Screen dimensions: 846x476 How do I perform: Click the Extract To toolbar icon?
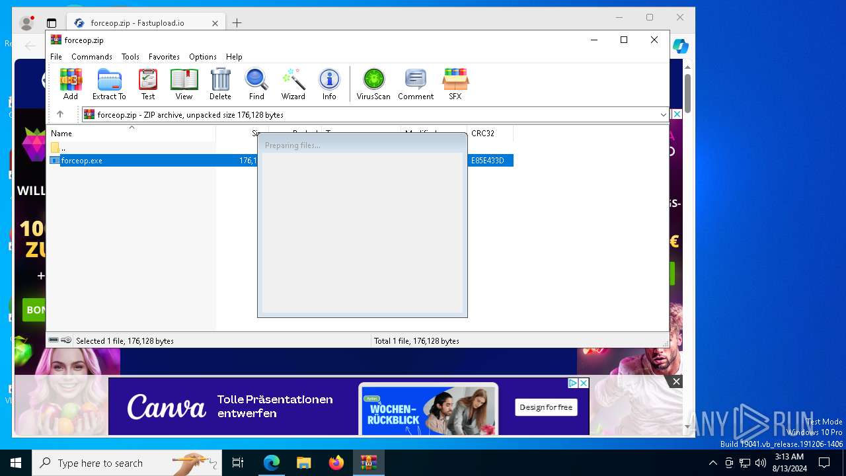109,84
